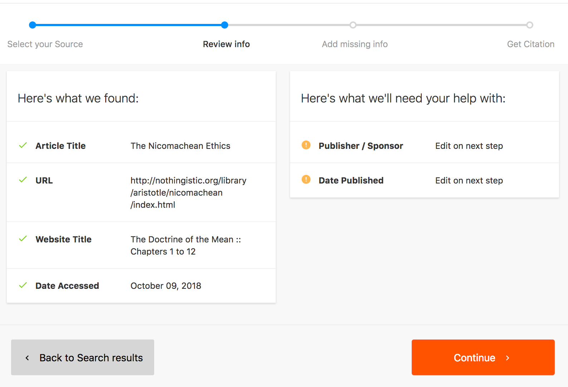Click the Add missing info progress circle
Image resolution: width=568 pixels, height=387 pixels.
pyautogui.click(x=353, y=25)
